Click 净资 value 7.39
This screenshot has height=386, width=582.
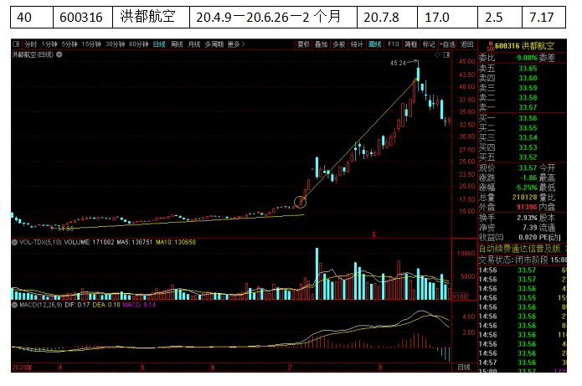(530, 227)
